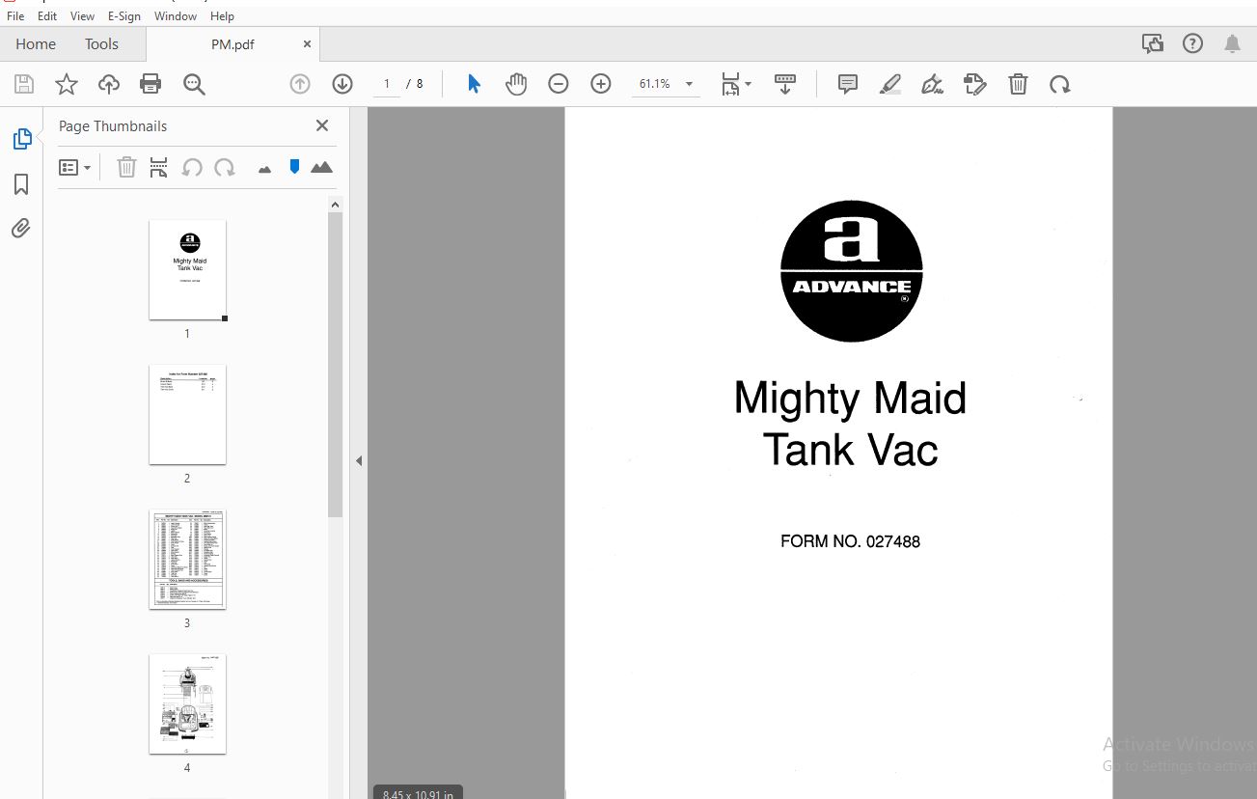Select page 1 thumbnail

[x=187, y=269]
